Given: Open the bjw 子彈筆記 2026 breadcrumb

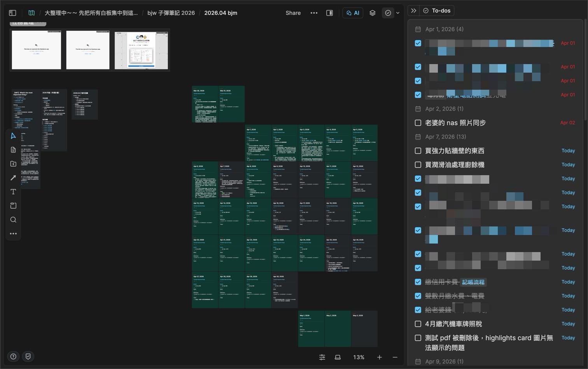Looking at the screenshot, I should [x=171, y=13].
